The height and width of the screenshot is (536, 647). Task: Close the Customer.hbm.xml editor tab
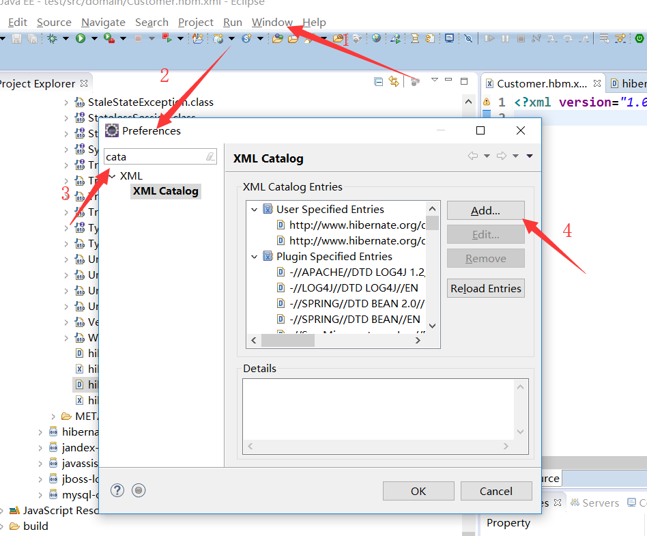click(596, 83)
